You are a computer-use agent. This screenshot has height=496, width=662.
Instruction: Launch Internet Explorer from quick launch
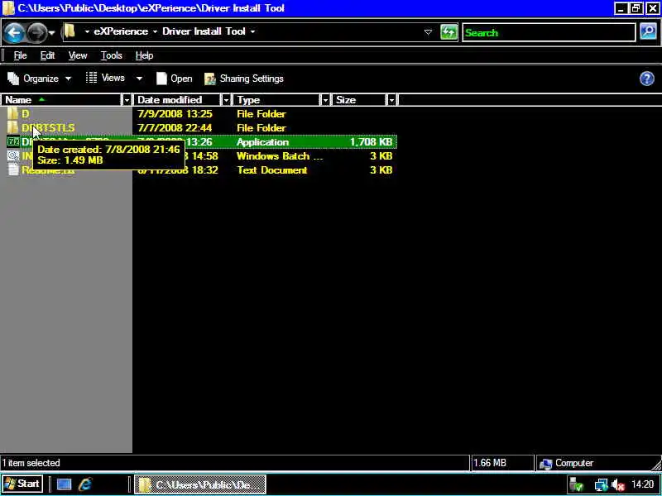pyautogui.click(x=85, y=484)
